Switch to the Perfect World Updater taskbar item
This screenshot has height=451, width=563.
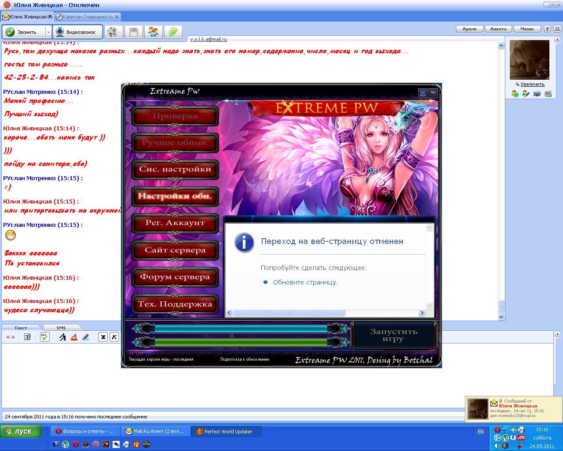click(x=227, y=432)
